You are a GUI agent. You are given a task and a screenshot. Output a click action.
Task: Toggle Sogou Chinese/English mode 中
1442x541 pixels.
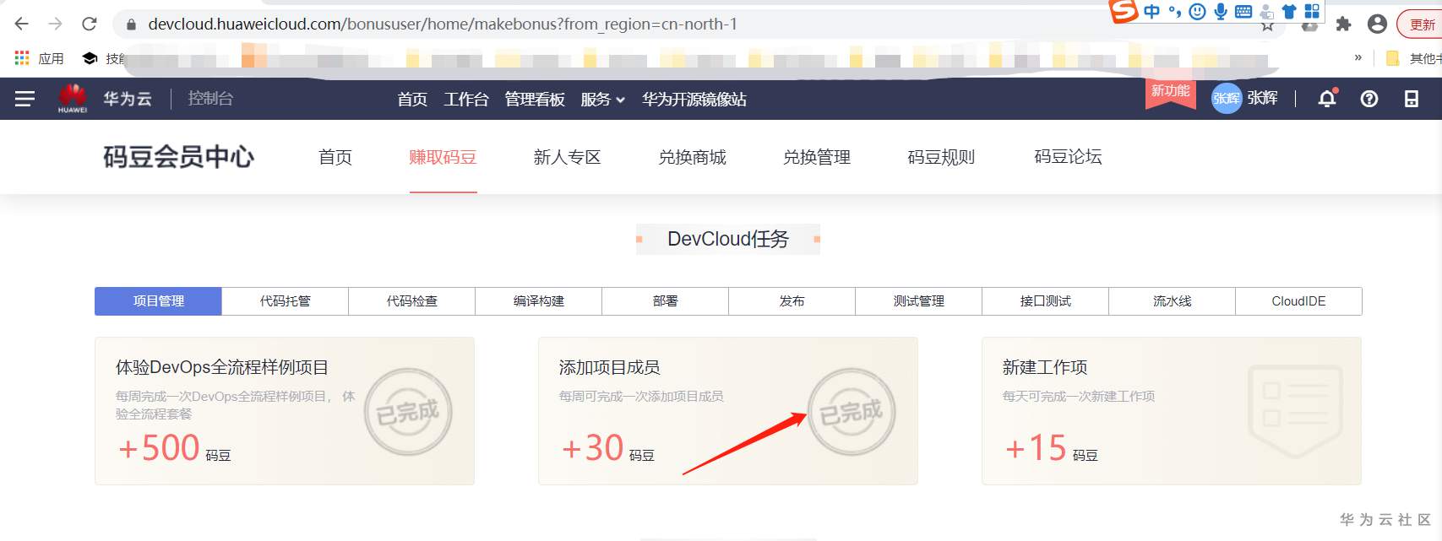click(1151, 11)
